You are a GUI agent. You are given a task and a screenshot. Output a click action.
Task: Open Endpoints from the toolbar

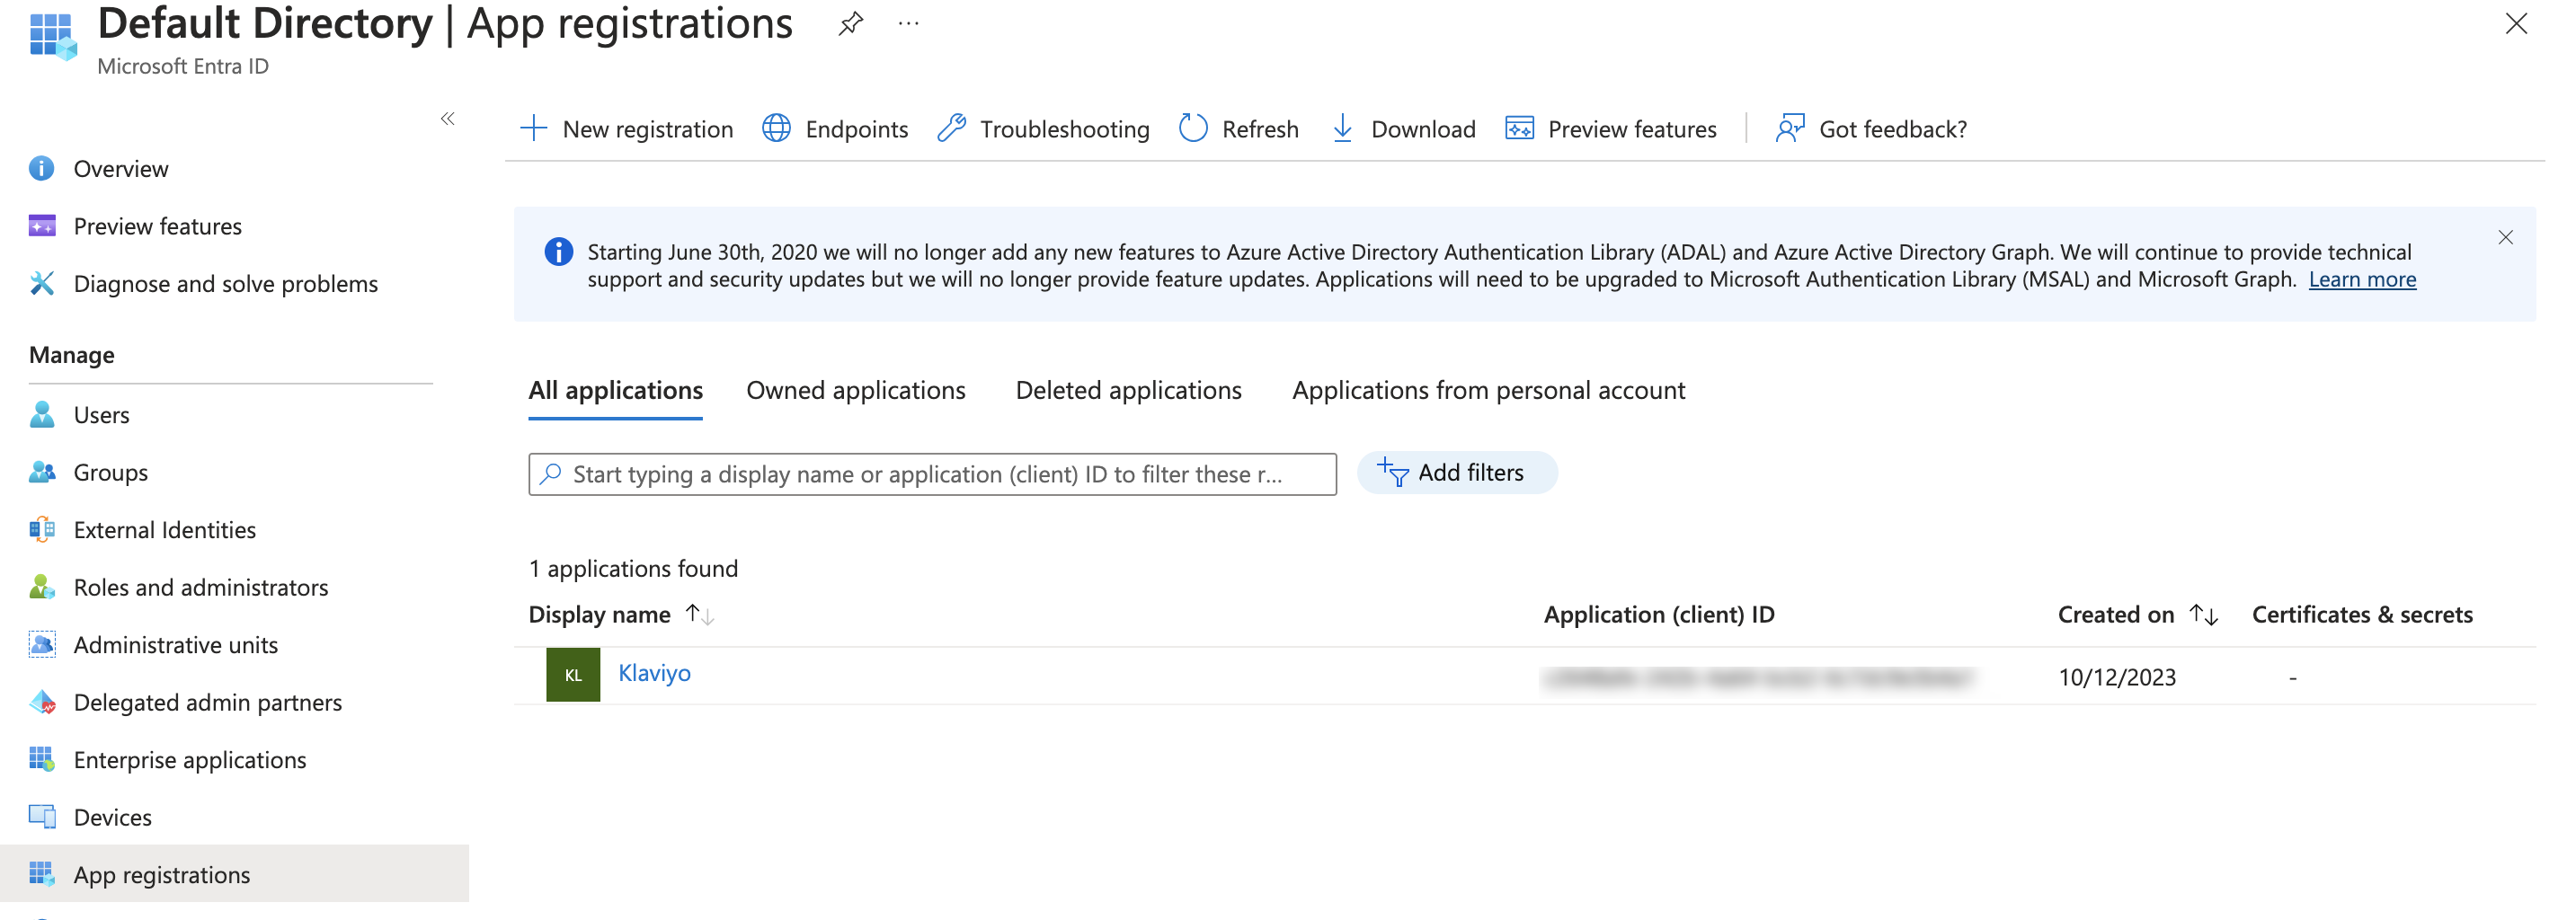tap(834, 128)
